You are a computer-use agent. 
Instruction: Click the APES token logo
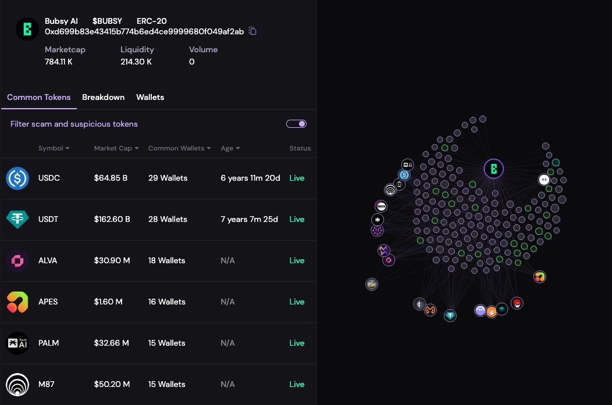pyautogui.click(x=17, y=302)
